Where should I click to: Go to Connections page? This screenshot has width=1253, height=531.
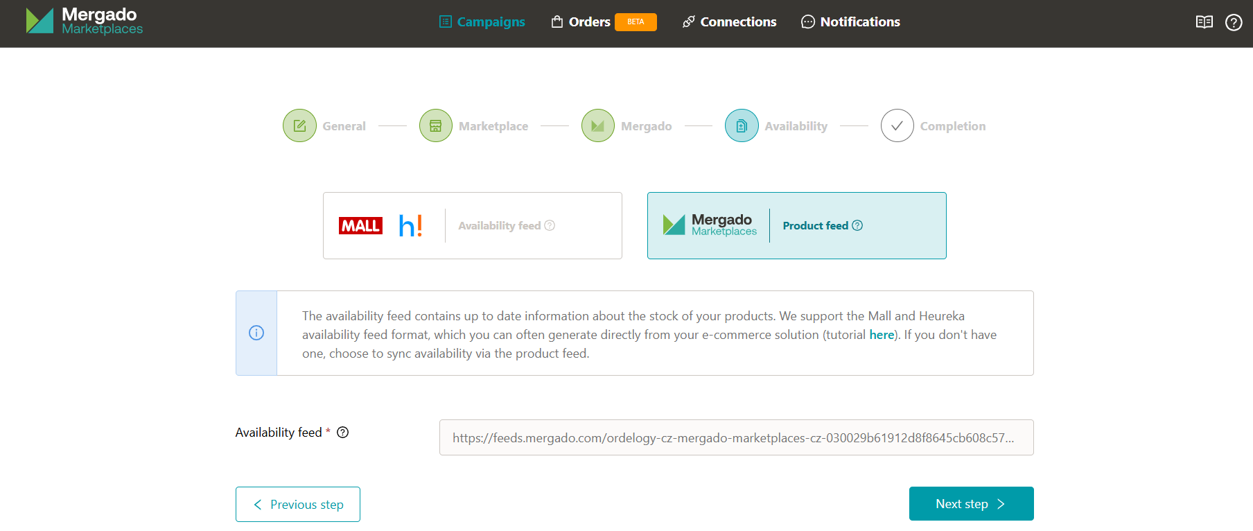(729, 22)
